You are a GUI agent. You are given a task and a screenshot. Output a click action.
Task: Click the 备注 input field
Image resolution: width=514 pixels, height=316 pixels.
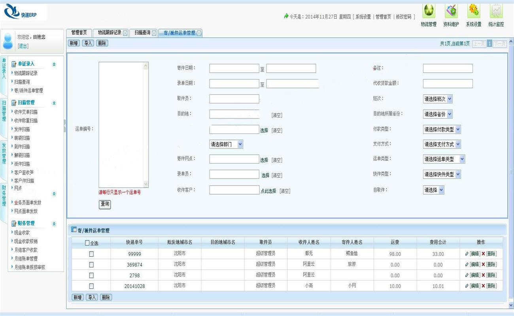click(x=448, y=68)
